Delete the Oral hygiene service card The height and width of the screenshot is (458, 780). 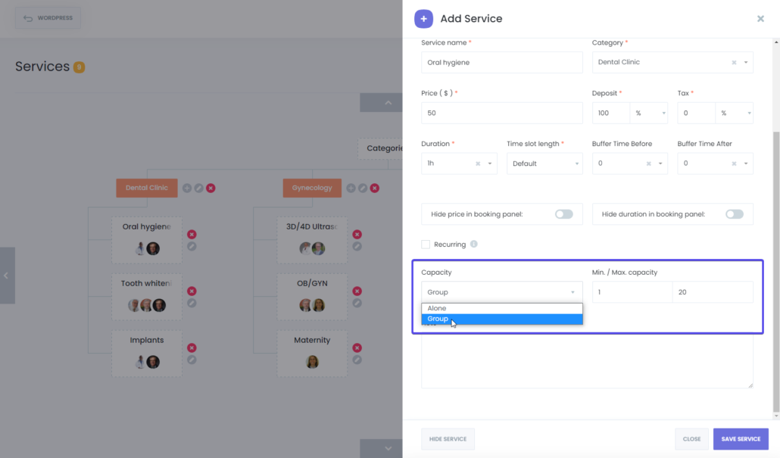coord(192,234)
